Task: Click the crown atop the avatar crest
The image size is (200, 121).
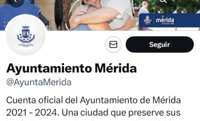Action: (26, 27)
